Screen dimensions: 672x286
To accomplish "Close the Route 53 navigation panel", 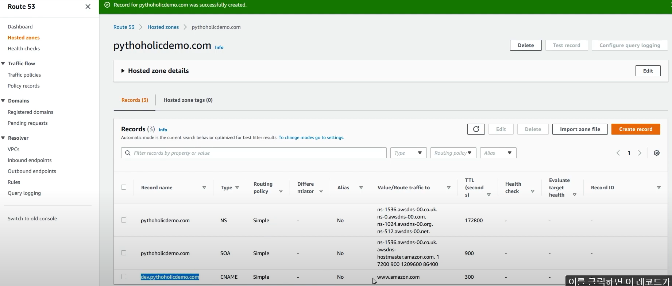I will [x=88, y=7].
